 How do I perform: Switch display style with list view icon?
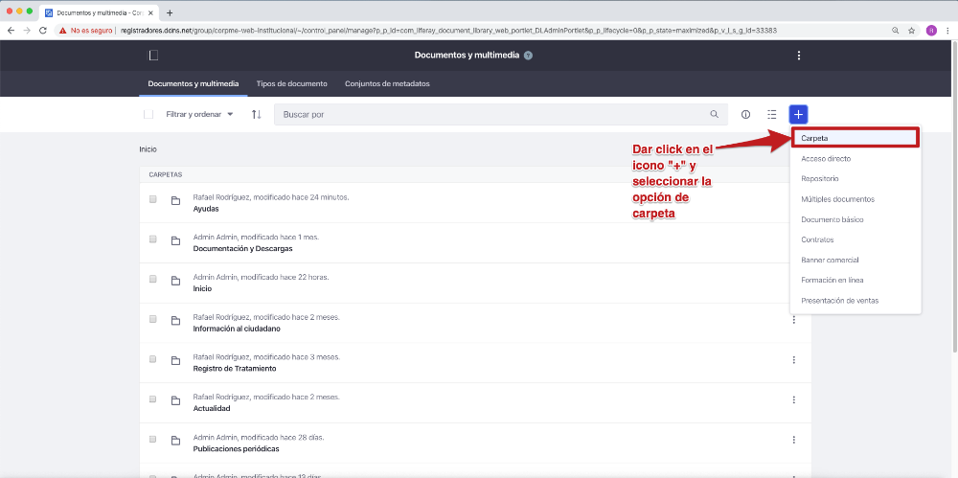point(771,114)
